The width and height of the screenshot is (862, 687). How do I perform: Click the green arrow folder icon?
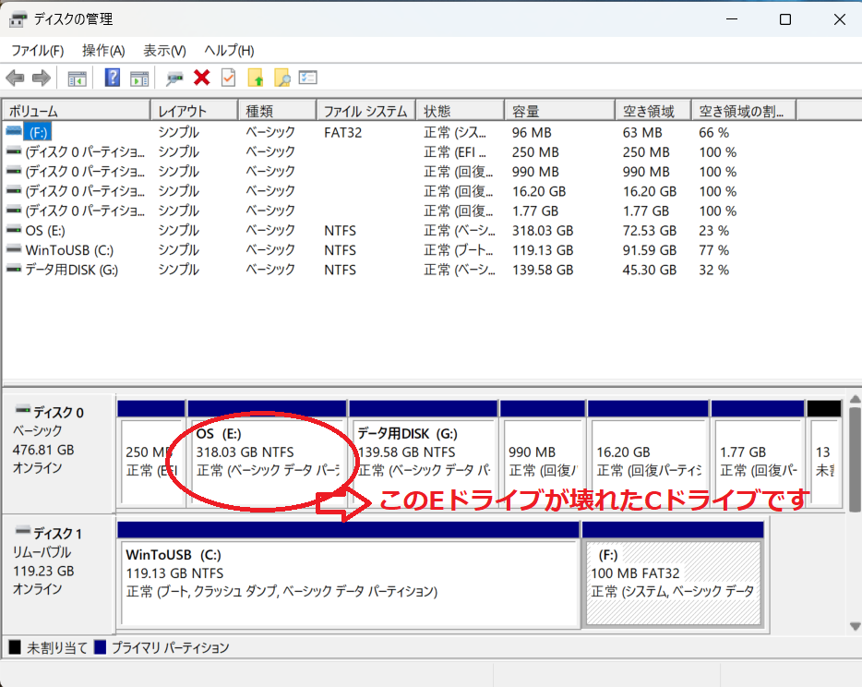point(255,78)
